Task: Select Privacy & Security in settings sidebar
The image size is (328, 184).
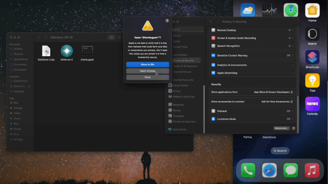Action: click(x=184, y=60)
